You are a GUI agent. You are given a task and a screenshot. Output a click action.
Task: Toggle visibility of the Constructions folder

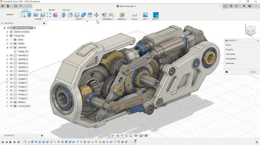(x=11, y=106)
